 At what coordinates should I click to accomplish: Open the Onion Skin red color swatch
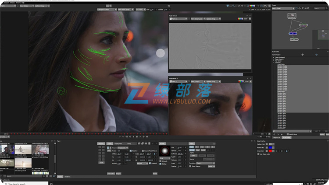(x=270, y=151)
